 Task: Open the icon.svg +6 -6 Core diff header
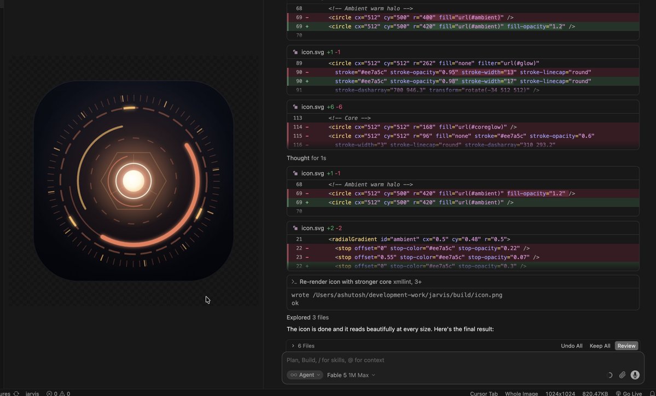[463, 107]
